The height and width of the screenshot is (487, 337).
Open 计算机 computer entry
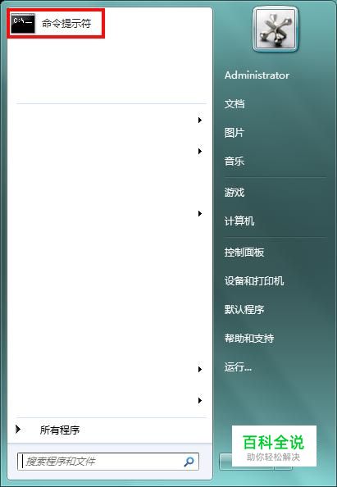[x=239, y=221]
